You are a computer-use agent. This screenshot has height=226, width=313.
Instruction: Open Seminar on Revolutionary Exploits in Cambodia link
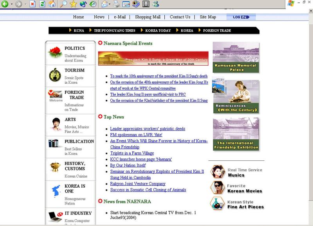pos(157,174)
